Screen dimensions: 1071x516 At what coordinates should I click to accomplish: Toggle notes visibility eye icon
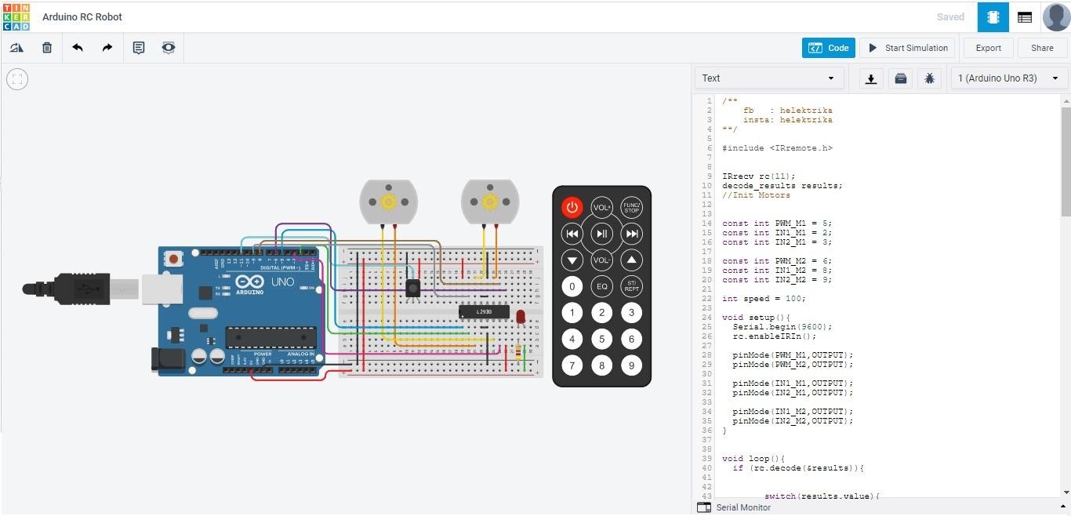169,48
